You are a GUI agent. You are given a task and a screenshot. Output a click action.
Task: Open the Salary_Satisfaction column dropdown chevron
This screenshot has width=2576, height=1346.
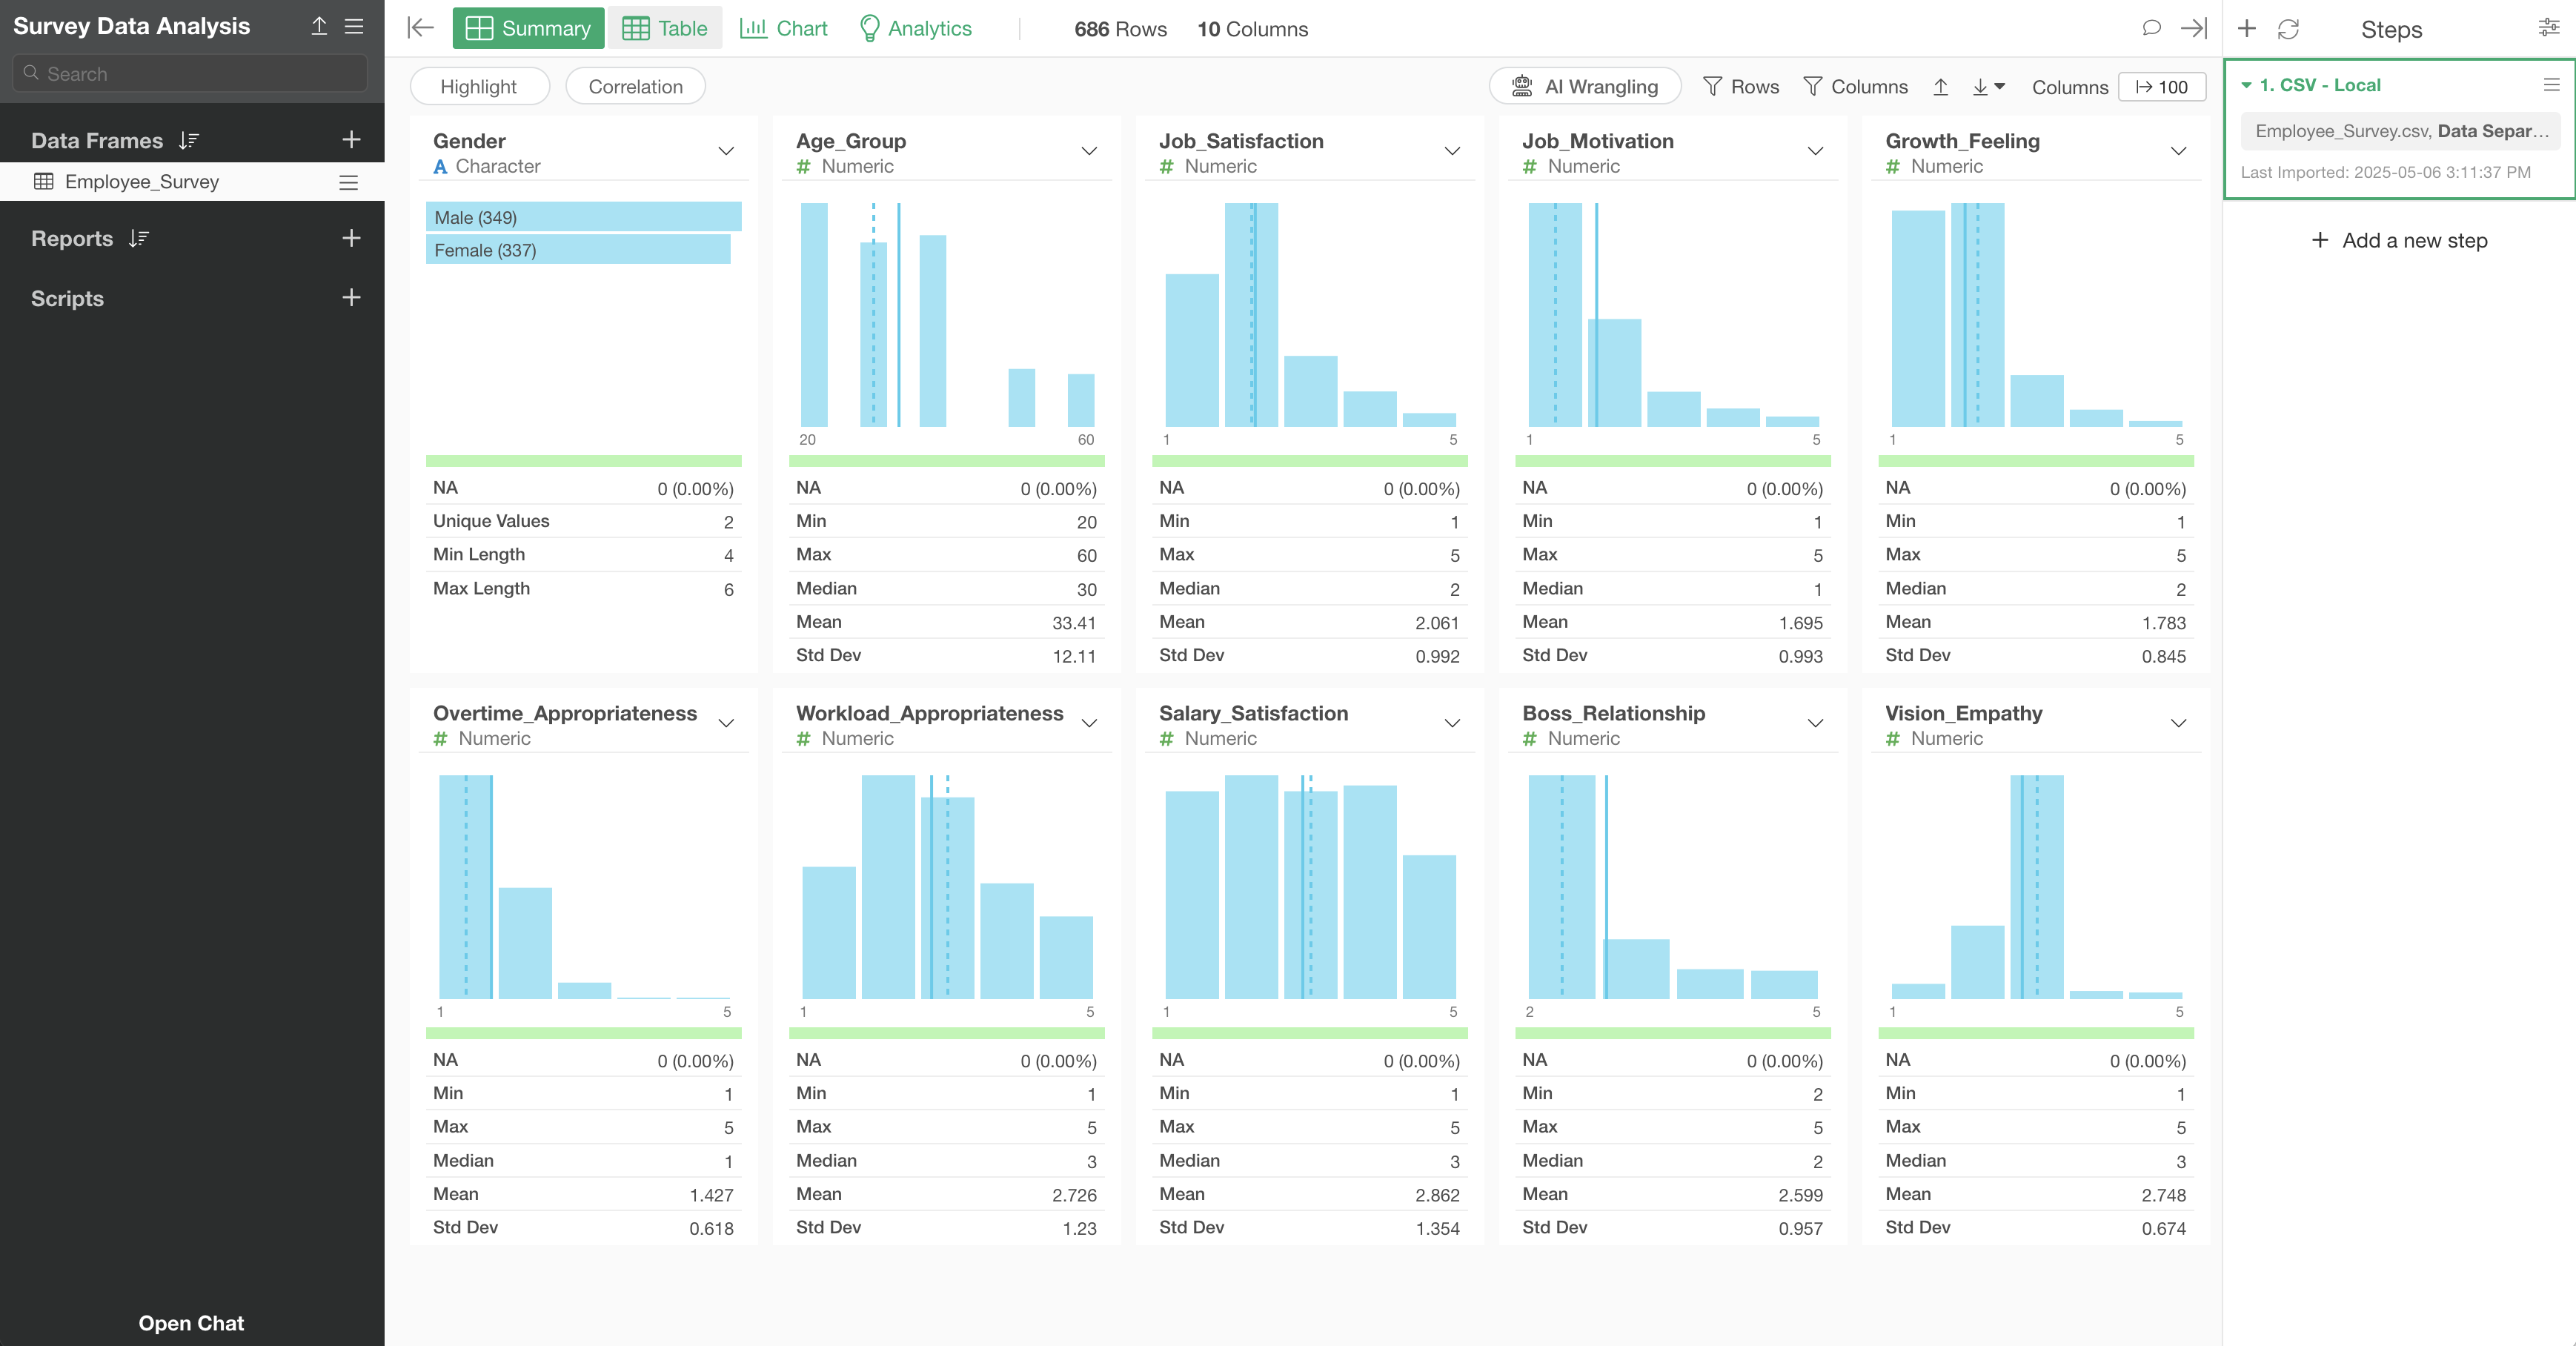1452,723
